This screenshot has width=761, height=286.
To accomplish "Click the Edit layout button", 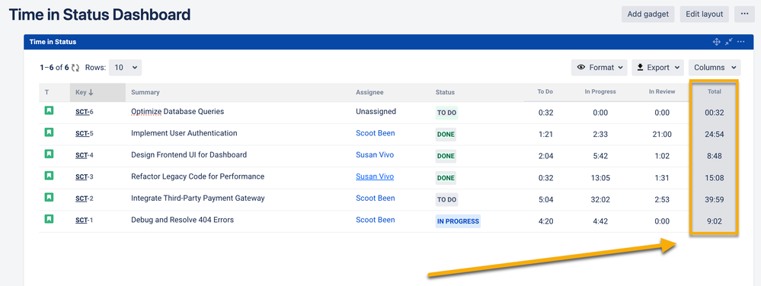I will [704, 14].
